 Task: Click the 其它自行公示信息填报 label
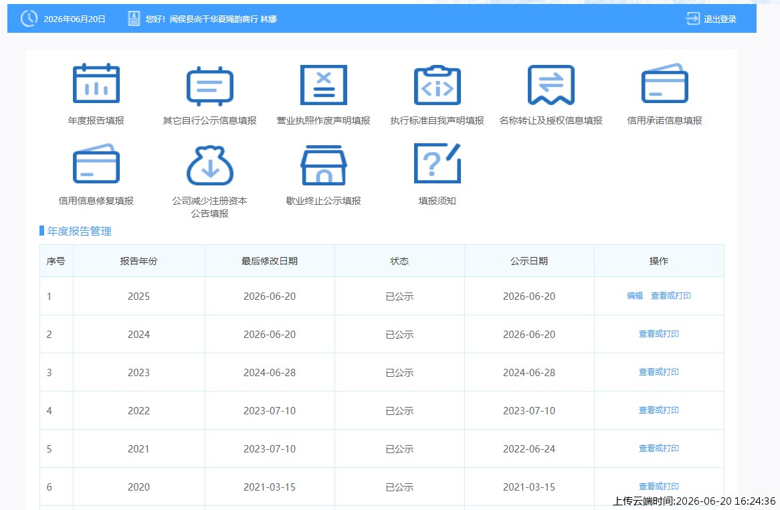click(x=209, y=120)
